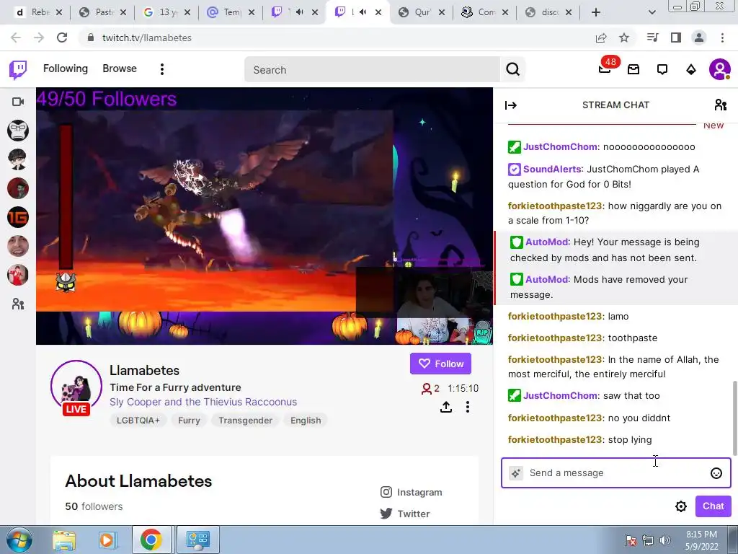Toggle the browser side panel icon
This screenshot has height=554, width=738.
pos(676,38)
